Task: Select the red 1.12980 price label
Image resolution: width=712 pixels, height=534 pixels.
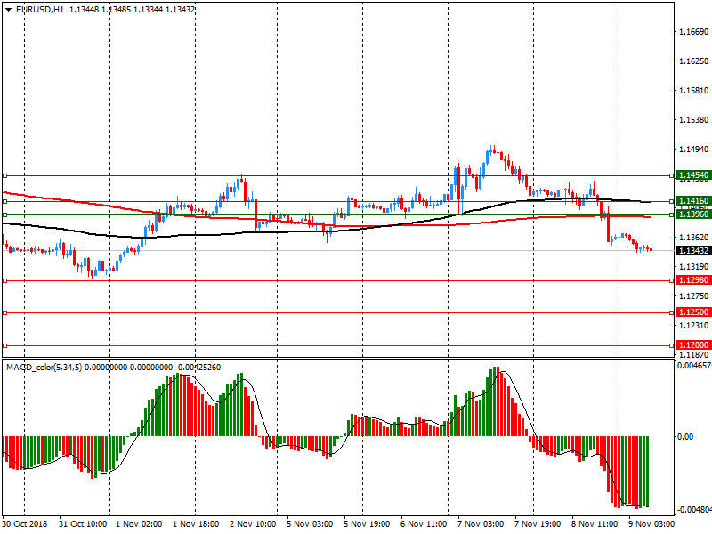Action: click(x=692, y=280)
